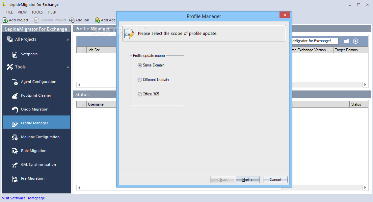Visit Software Homepage link
The image size is (373, 202).
click(23, 198)
